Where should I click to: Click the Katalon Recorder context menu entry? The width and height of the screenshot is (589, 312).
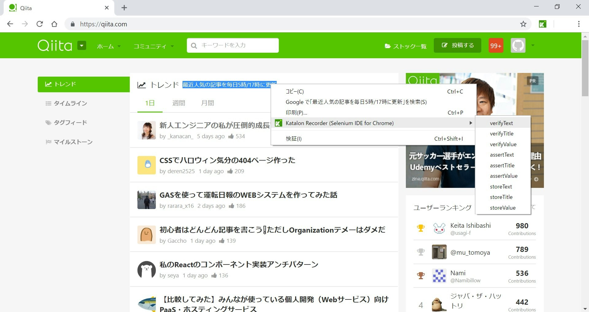point(373,123)
